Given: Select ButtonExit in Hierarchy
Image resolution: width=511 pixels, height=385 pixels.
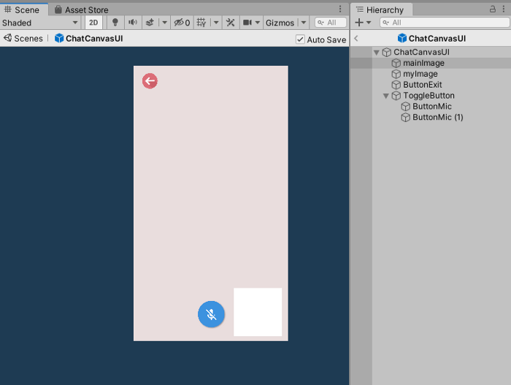Looking at the screenshot, I should 431,85.
